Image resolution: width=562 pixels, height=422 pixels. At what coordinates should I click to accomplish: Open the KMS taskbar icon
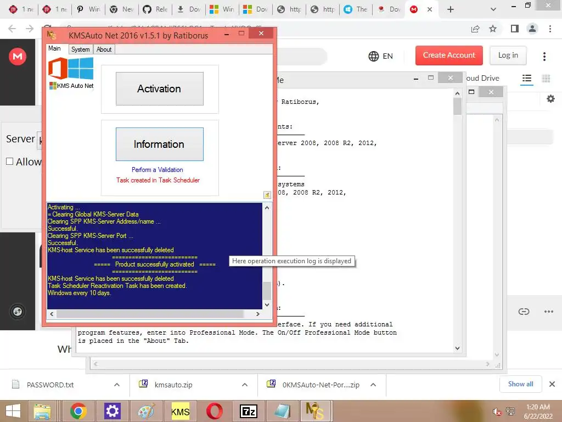tap(180, 411)
